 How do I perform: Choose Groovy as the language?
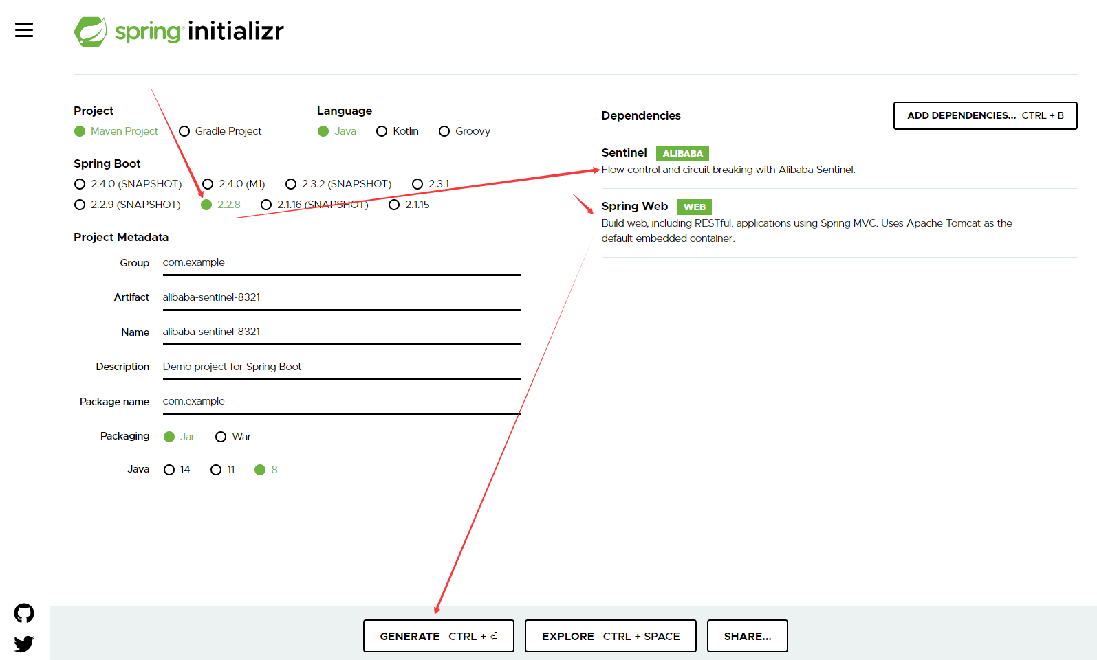click(465, 131)
